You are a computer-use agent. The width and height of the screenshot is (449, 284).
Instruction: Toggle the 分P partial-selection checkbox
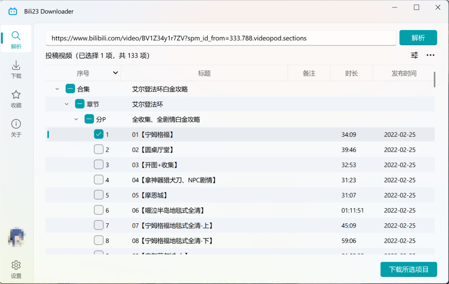point(89,119)
